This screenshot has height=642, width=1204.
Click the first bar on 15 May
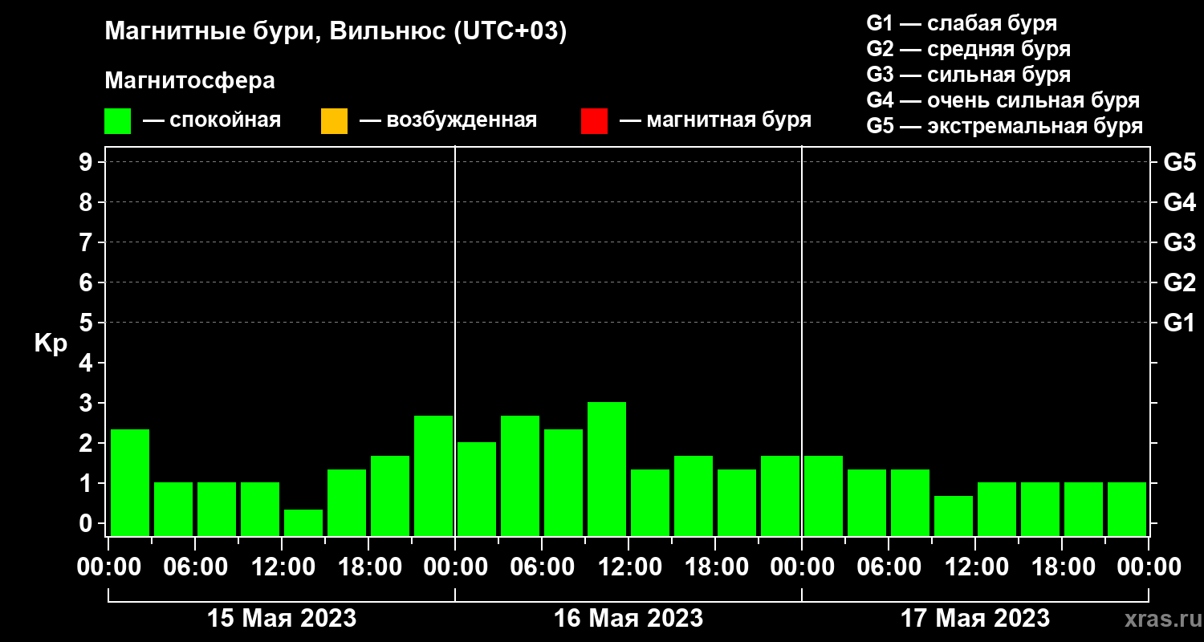[x=130, y=482]
